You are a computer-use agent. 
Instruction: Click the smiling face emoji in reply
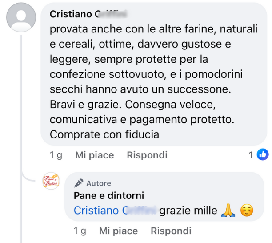tap(246, 210)
